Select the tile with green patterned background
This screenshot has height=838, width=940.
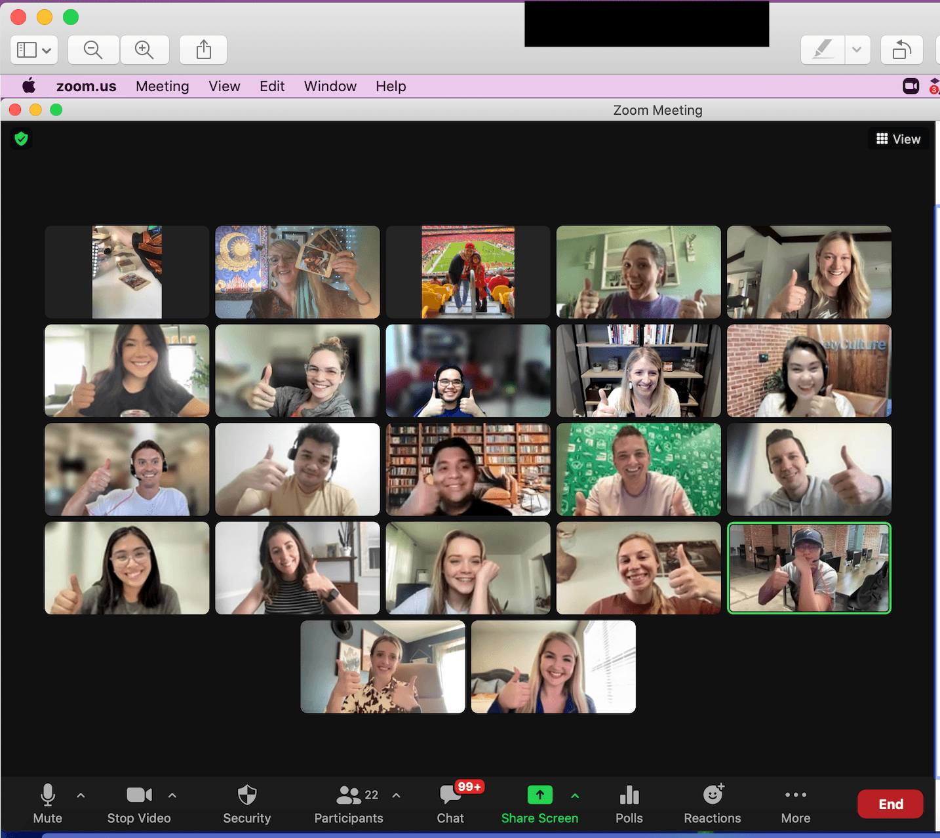(638, 469)
